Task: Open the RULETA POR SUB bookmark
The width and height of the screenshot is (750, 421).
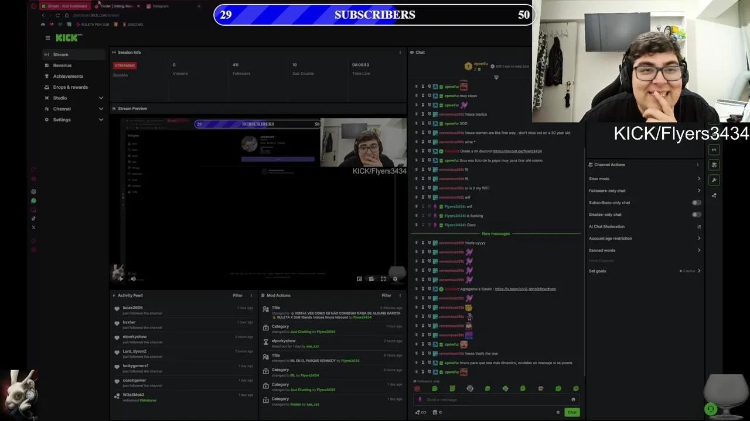Action: (x=93, y=25)
